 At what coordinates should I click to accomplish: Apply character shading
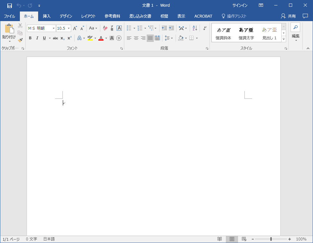pyautogui.click(x=112, y=38)
